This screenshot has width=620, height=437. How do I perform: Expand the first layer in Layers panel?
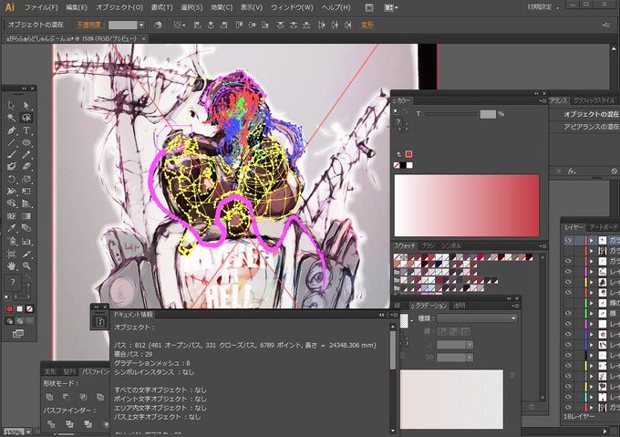pyautogui.click(x=592, y=240)
